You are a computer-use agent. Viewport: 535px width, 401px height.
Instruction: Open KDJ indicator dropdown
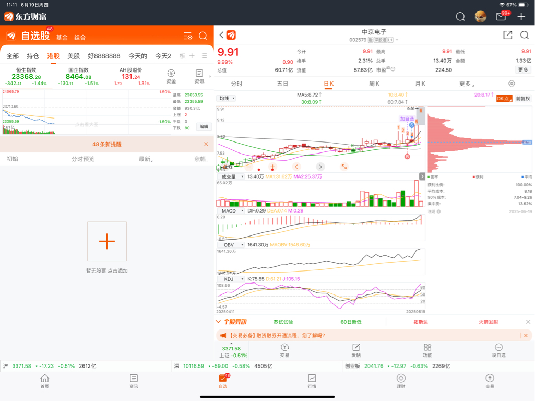(x=231, y=279)
